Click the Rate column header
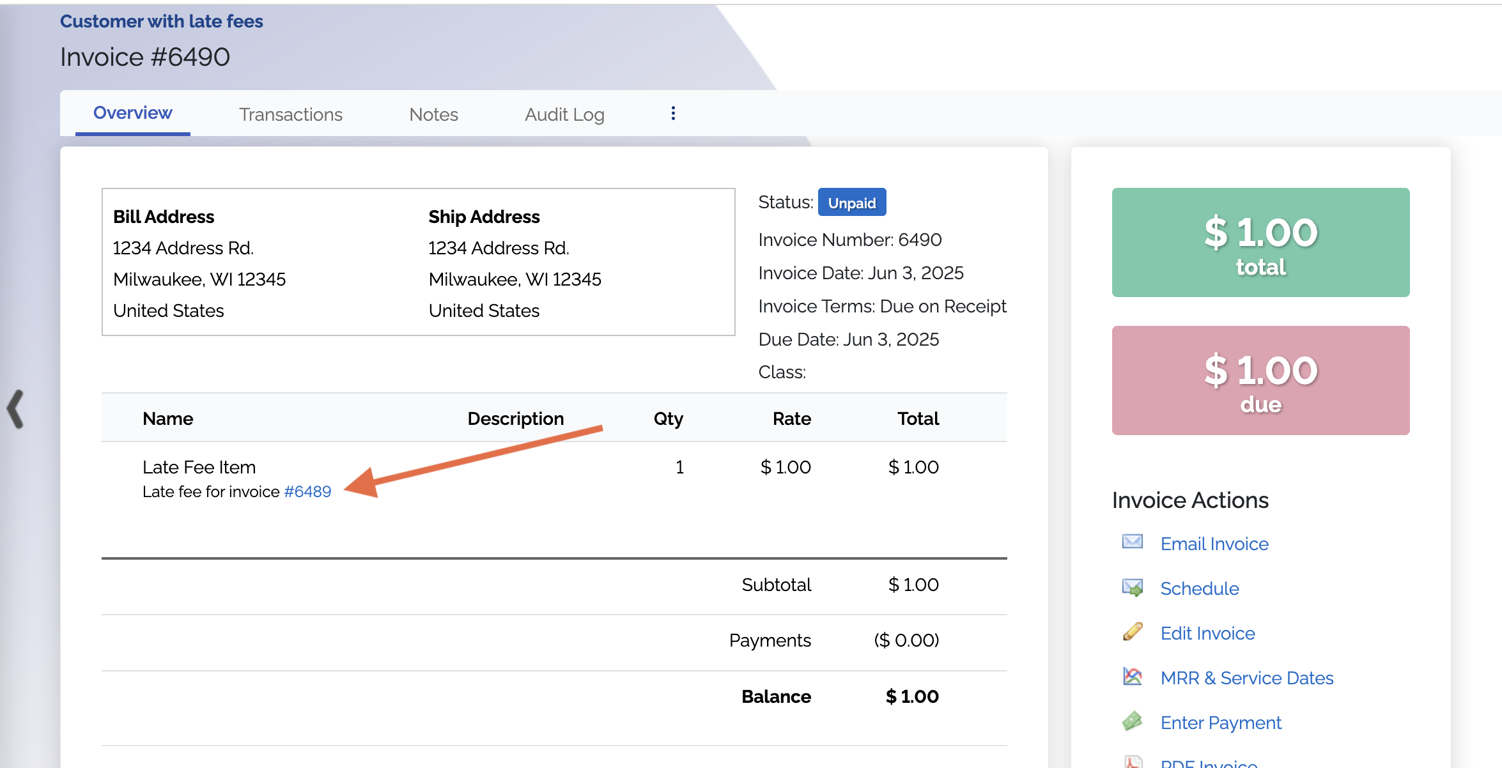This screenshot has width=1502, height=768. (791, 419)
